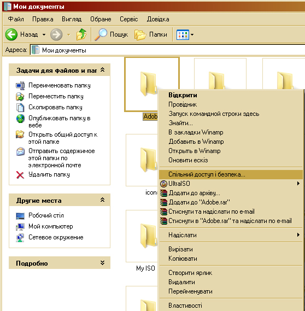Click the Открыть общий доступ к этой папке link
This screenshot has width=305, height=311.
point(63,138)
